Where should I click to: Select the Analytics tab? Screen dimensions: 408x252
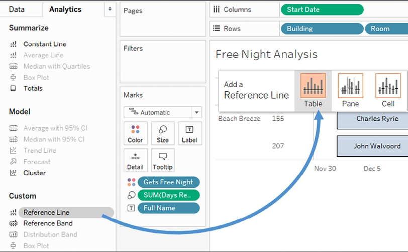[65, 10]
